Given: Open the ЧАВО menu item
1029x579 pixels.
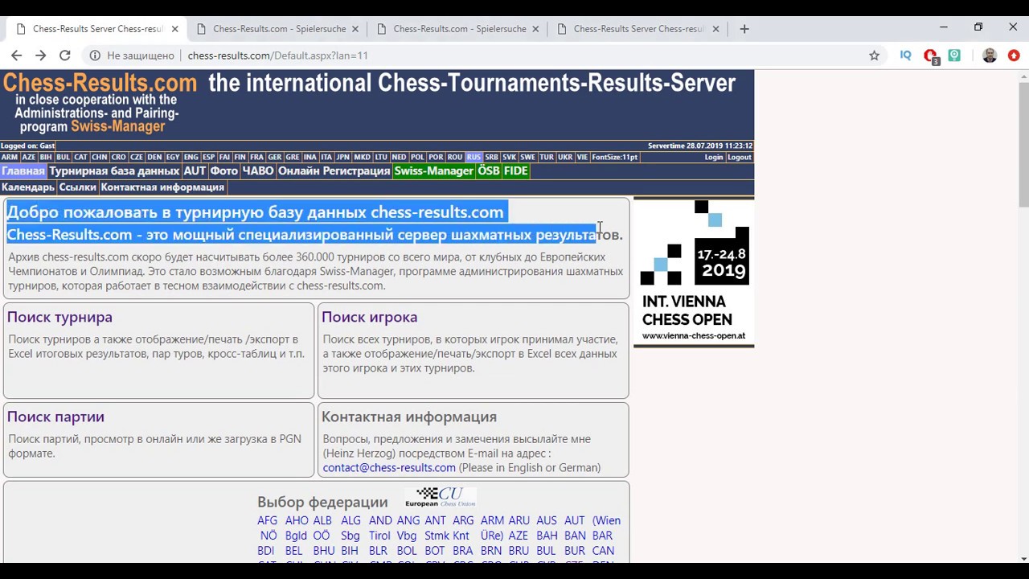Looking at the screenshot, I should pyautogui.click(x=258, y=171).
